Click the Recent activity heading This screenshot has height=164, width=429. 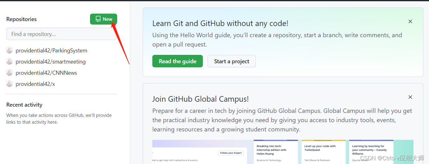point(24,105)
